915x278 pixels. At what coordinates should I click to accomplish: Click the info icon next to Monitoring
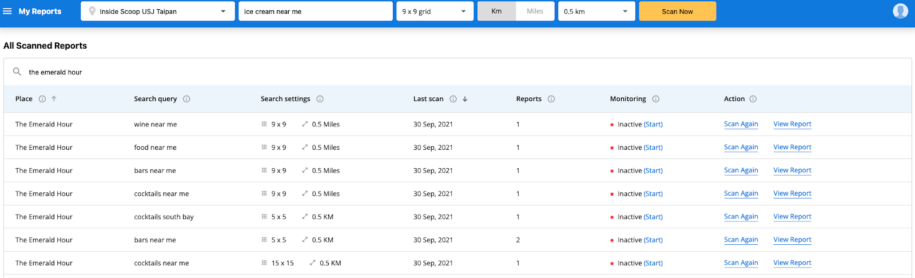tap(655, 99)
